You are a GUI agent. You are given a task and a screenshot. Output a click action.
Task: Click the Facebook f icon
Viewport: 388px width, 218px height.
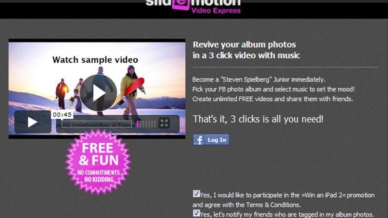[198, 140]
